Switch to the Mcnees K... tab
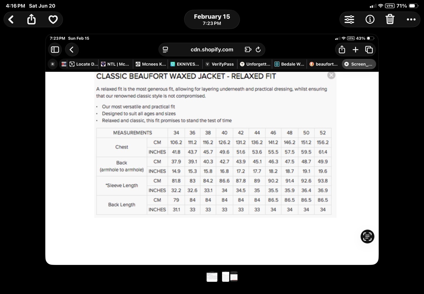Image resolution: width=424 pixels, height=294 pixels. click(151, 64)
